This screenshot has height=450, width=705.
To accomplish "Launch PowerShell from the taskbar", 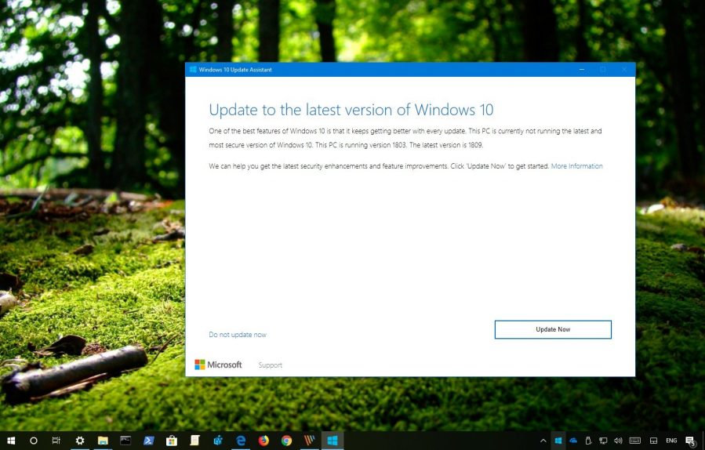I will point(148,441).
